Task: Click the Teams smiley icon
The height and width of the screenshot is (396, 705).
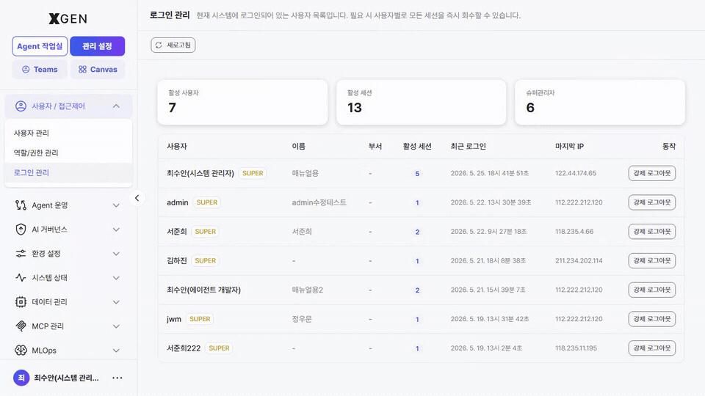Action: click(x=26, y=69)
